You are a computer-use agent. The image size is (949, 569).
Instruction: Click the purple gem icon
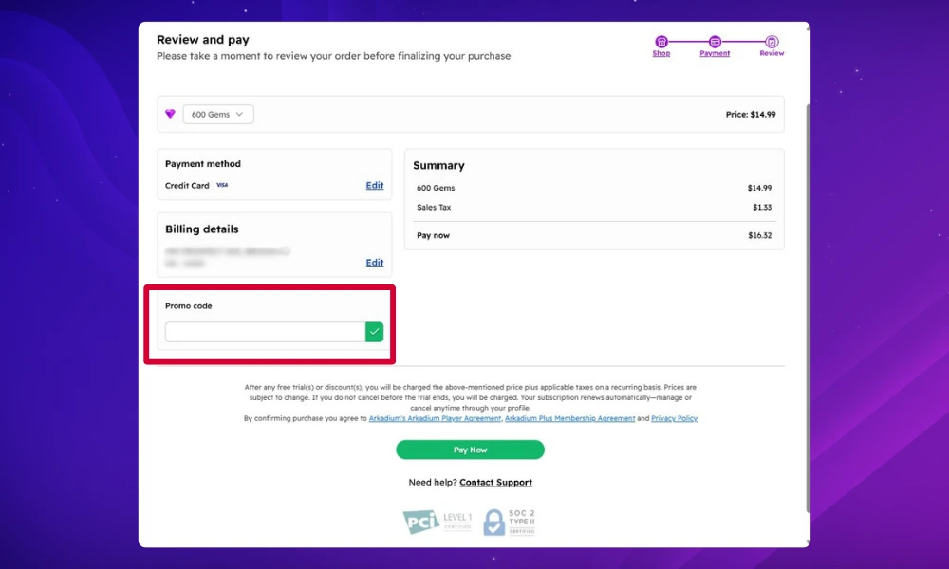[x=170, y=115]
